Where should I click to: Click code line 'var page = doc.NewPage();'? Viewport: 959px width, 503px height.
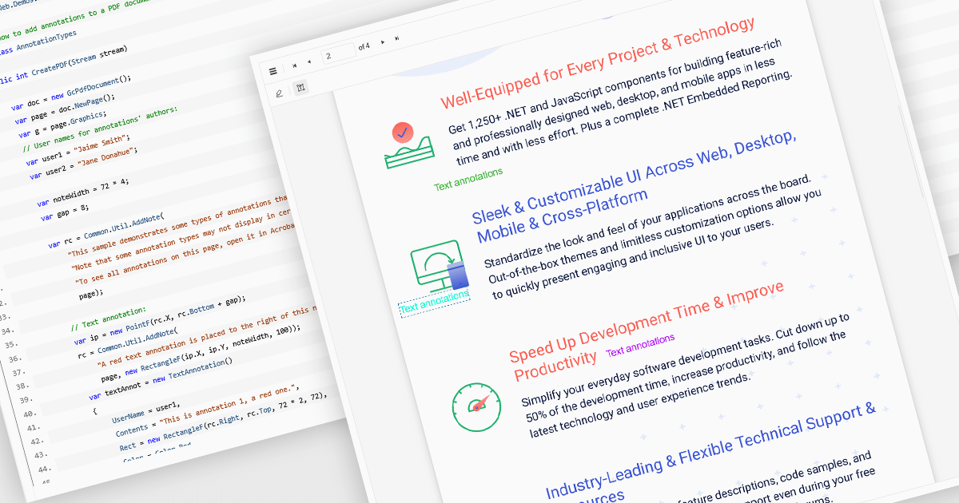coord(65,111)
